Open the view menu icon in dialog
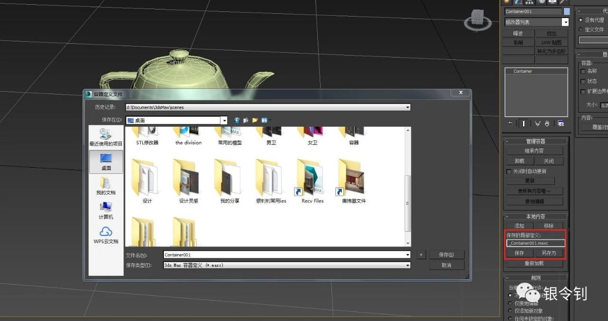Viewport: 608px width, 321px height. (x=266, y=121)
